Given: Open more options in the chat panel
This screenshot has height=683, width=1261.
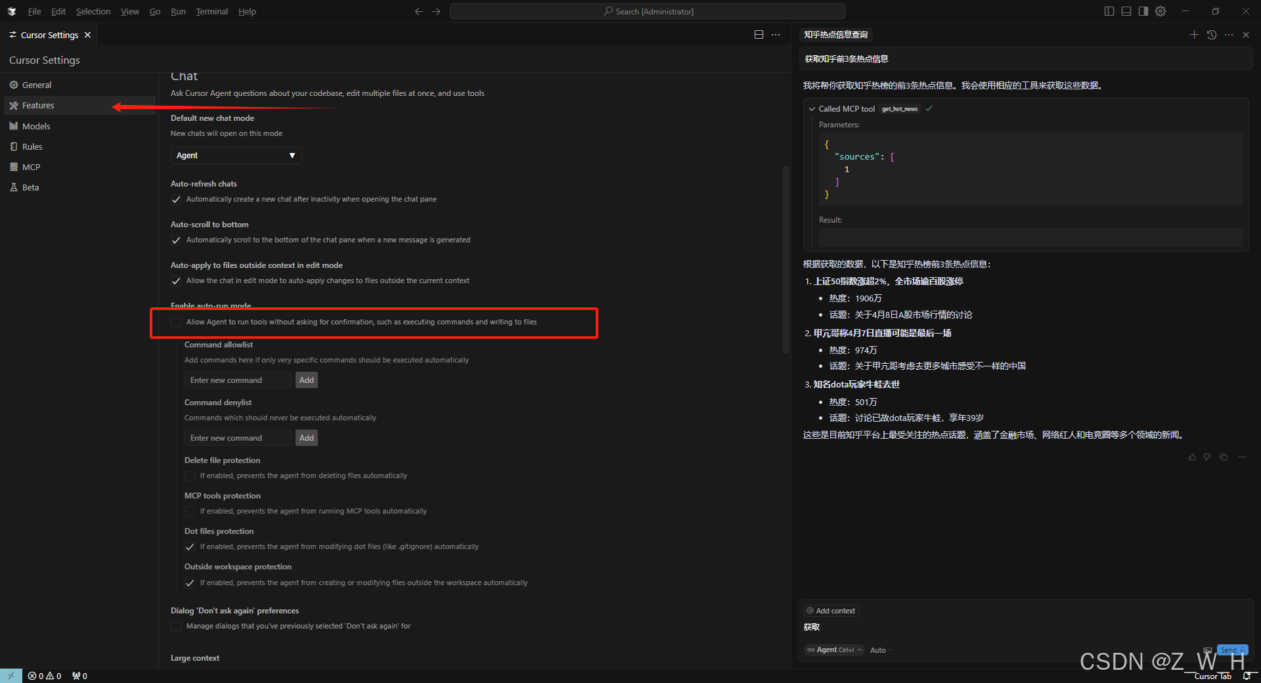Looking at the screenshot, I should point(1229,35).
